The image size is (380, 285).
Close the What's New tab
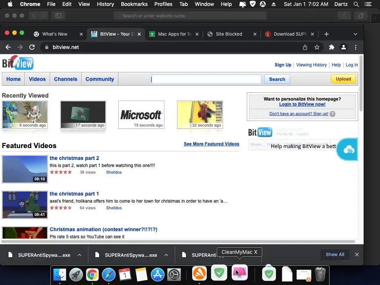[x=81, y=34]
